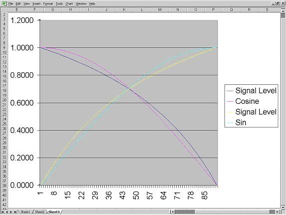Open the Chart menu
Screen dimensions: 286x215
(69, 3)
